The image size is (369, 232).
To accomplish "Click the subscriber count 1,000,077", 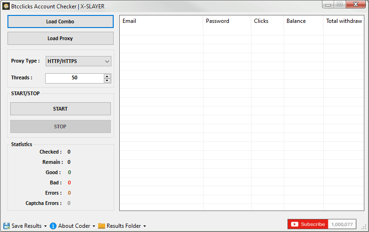I will click(x=342, y=224).
